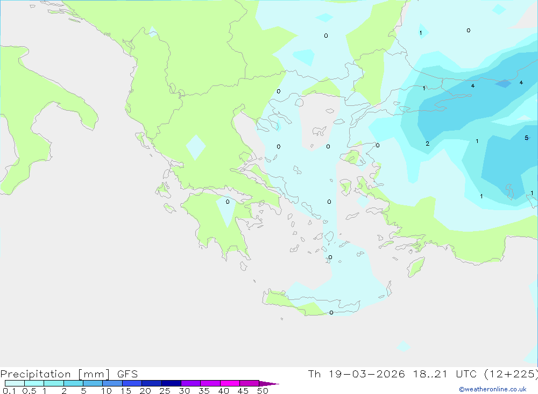The width and height of the screenshot is (538, 394).
Task: Click the '50' legend scale label
Action: click(263, 391)
